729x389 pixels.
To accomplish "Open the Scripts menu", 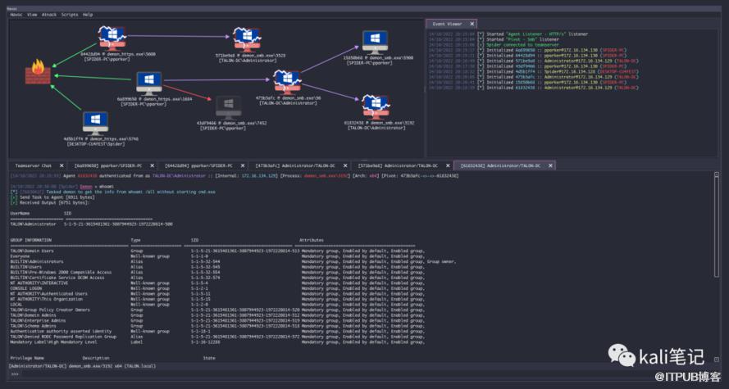I will pos(70,15).
